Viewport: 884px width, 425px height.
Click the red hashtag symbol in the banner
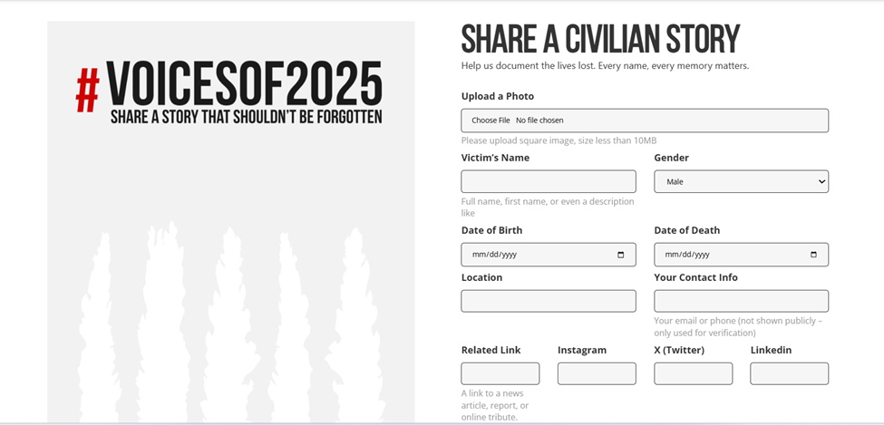click(87, 90)
